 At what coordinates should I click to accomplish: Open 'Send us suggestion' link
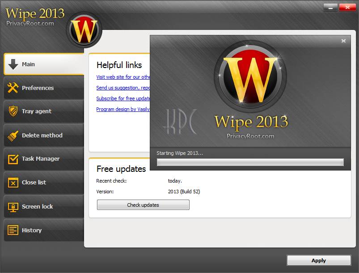123,88
